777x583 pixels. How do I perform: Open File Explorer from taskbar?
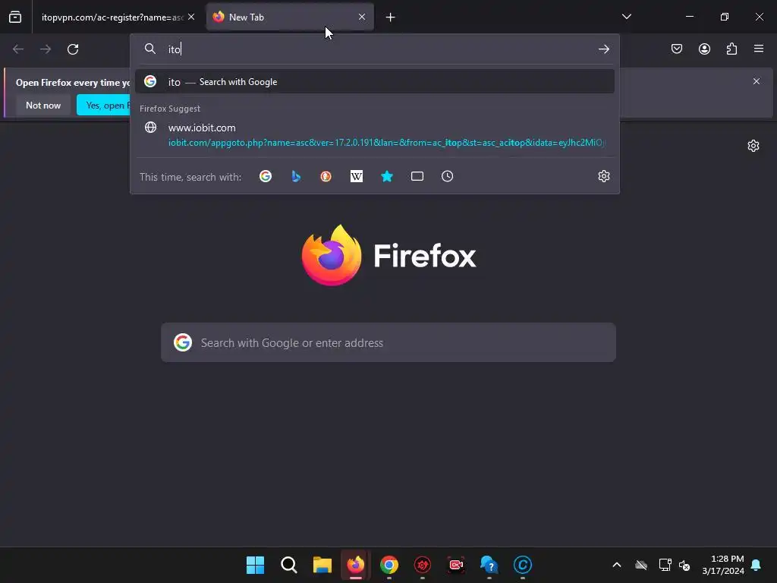point(322,565)
